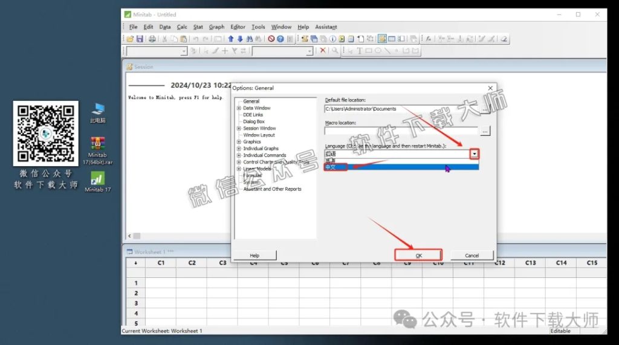Open the Tools menu
This screenshot has height=345, width=619.
(258, 27)
